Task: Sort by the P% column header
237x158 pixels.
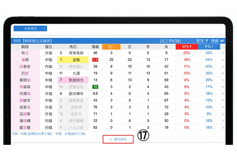Action: click(209, 47)
